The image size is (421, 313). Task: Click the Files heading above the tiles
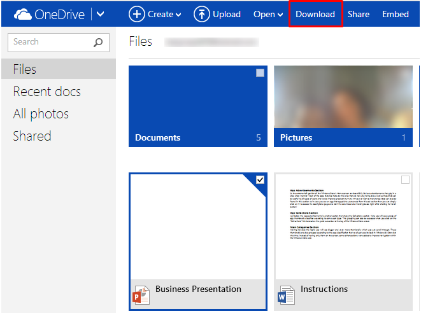[x=141, y=41]
